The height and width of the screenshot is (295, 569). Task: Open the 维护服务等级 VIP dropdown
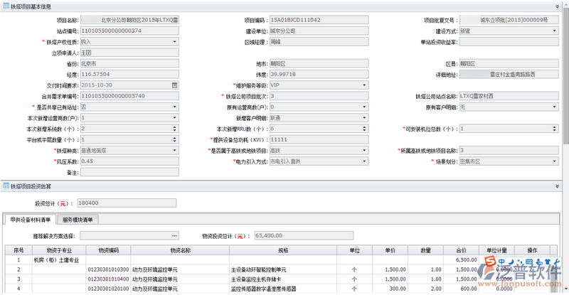click(366, 85)
